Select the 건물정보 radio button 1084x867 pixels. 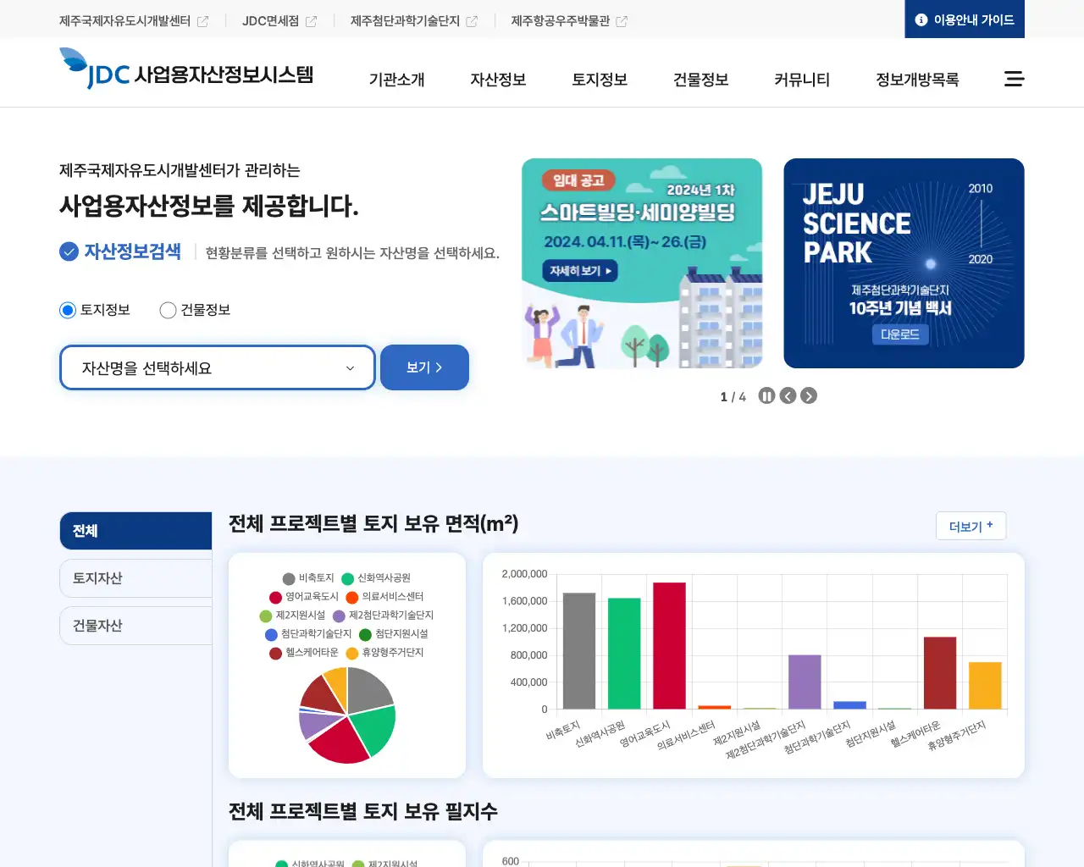[168, 310]
